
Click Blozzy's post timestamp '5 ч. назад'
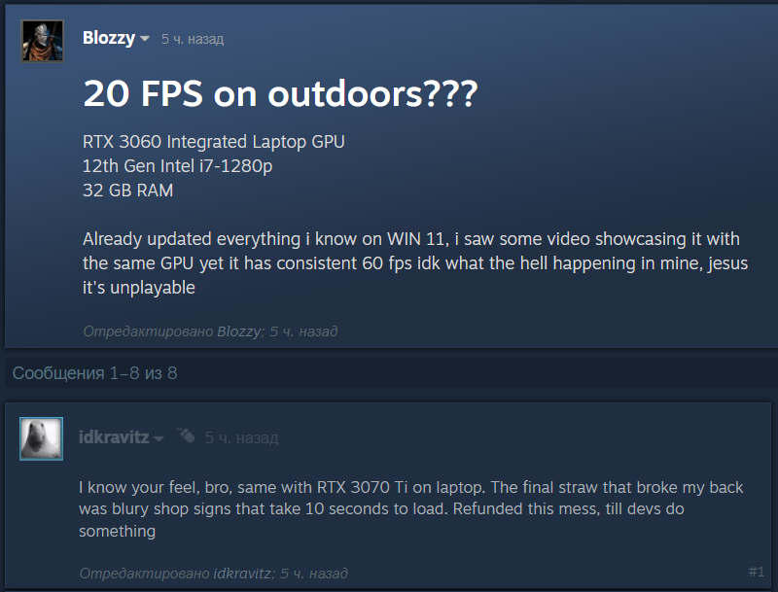click(193, 39)
